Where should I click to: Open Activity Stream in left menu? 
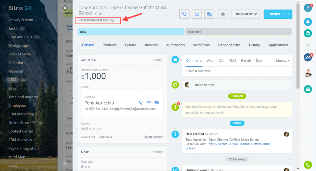[x=21, y=20]
